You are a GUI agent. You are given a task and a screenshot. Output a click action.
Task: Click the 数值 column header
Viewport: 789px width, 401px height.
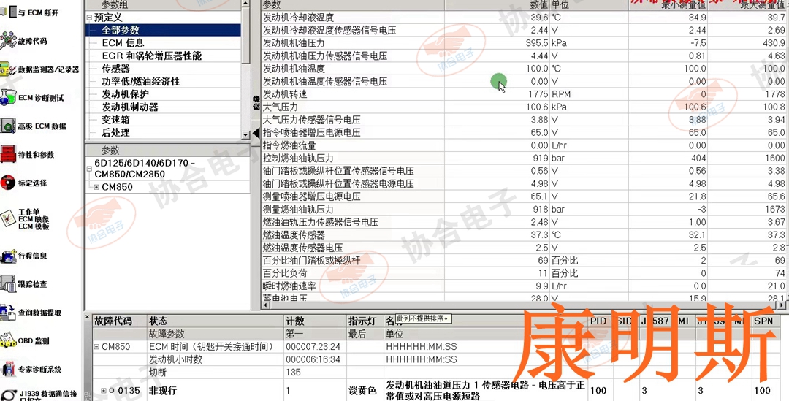click(497, 4)
